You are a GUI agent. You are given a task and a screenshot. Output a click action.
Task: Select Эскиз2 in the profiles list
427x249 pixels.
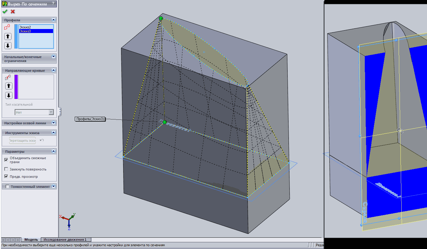point(25,27)
